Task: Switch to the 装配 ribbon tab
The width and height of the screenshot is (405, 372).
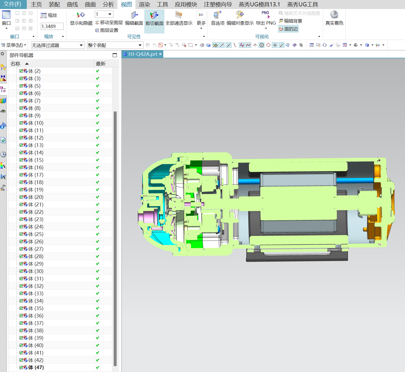Action: pos(54,5)
